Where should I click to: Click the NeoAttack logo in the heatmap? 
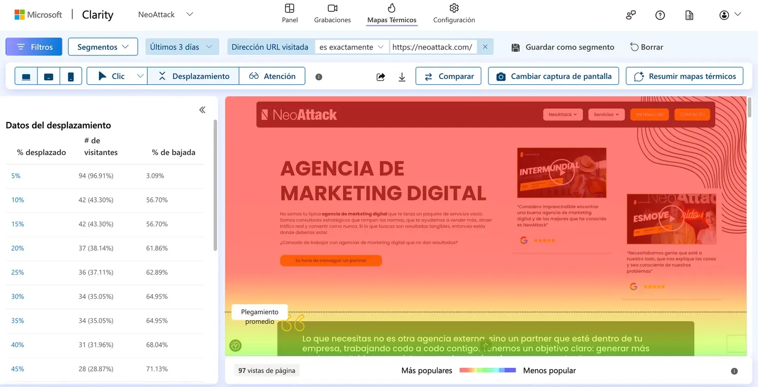[299, 114]
